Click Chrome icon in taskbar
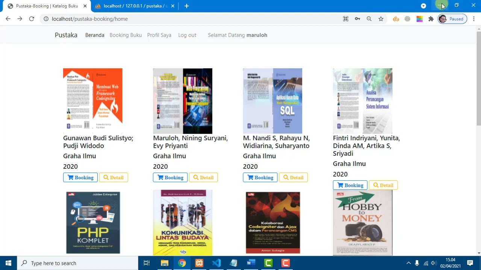This screenshot has width=481, height=270. [x=182, y=263]
